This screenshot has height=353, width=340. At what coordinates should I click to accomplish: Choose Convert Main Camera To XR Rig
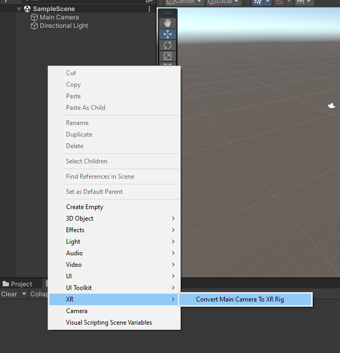[x=246, y=299]
